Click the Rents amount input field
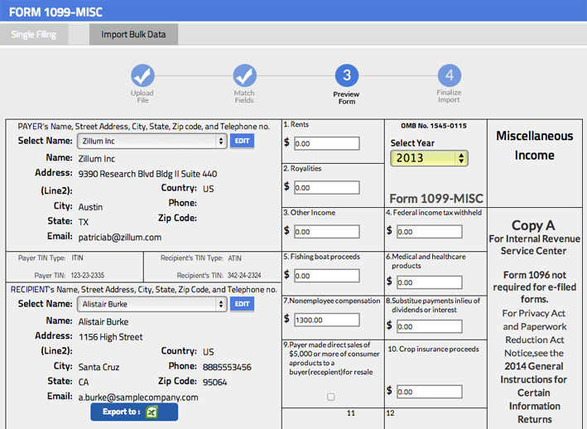The width and height of the screenshot is (587, 429). tap(326, 143)
